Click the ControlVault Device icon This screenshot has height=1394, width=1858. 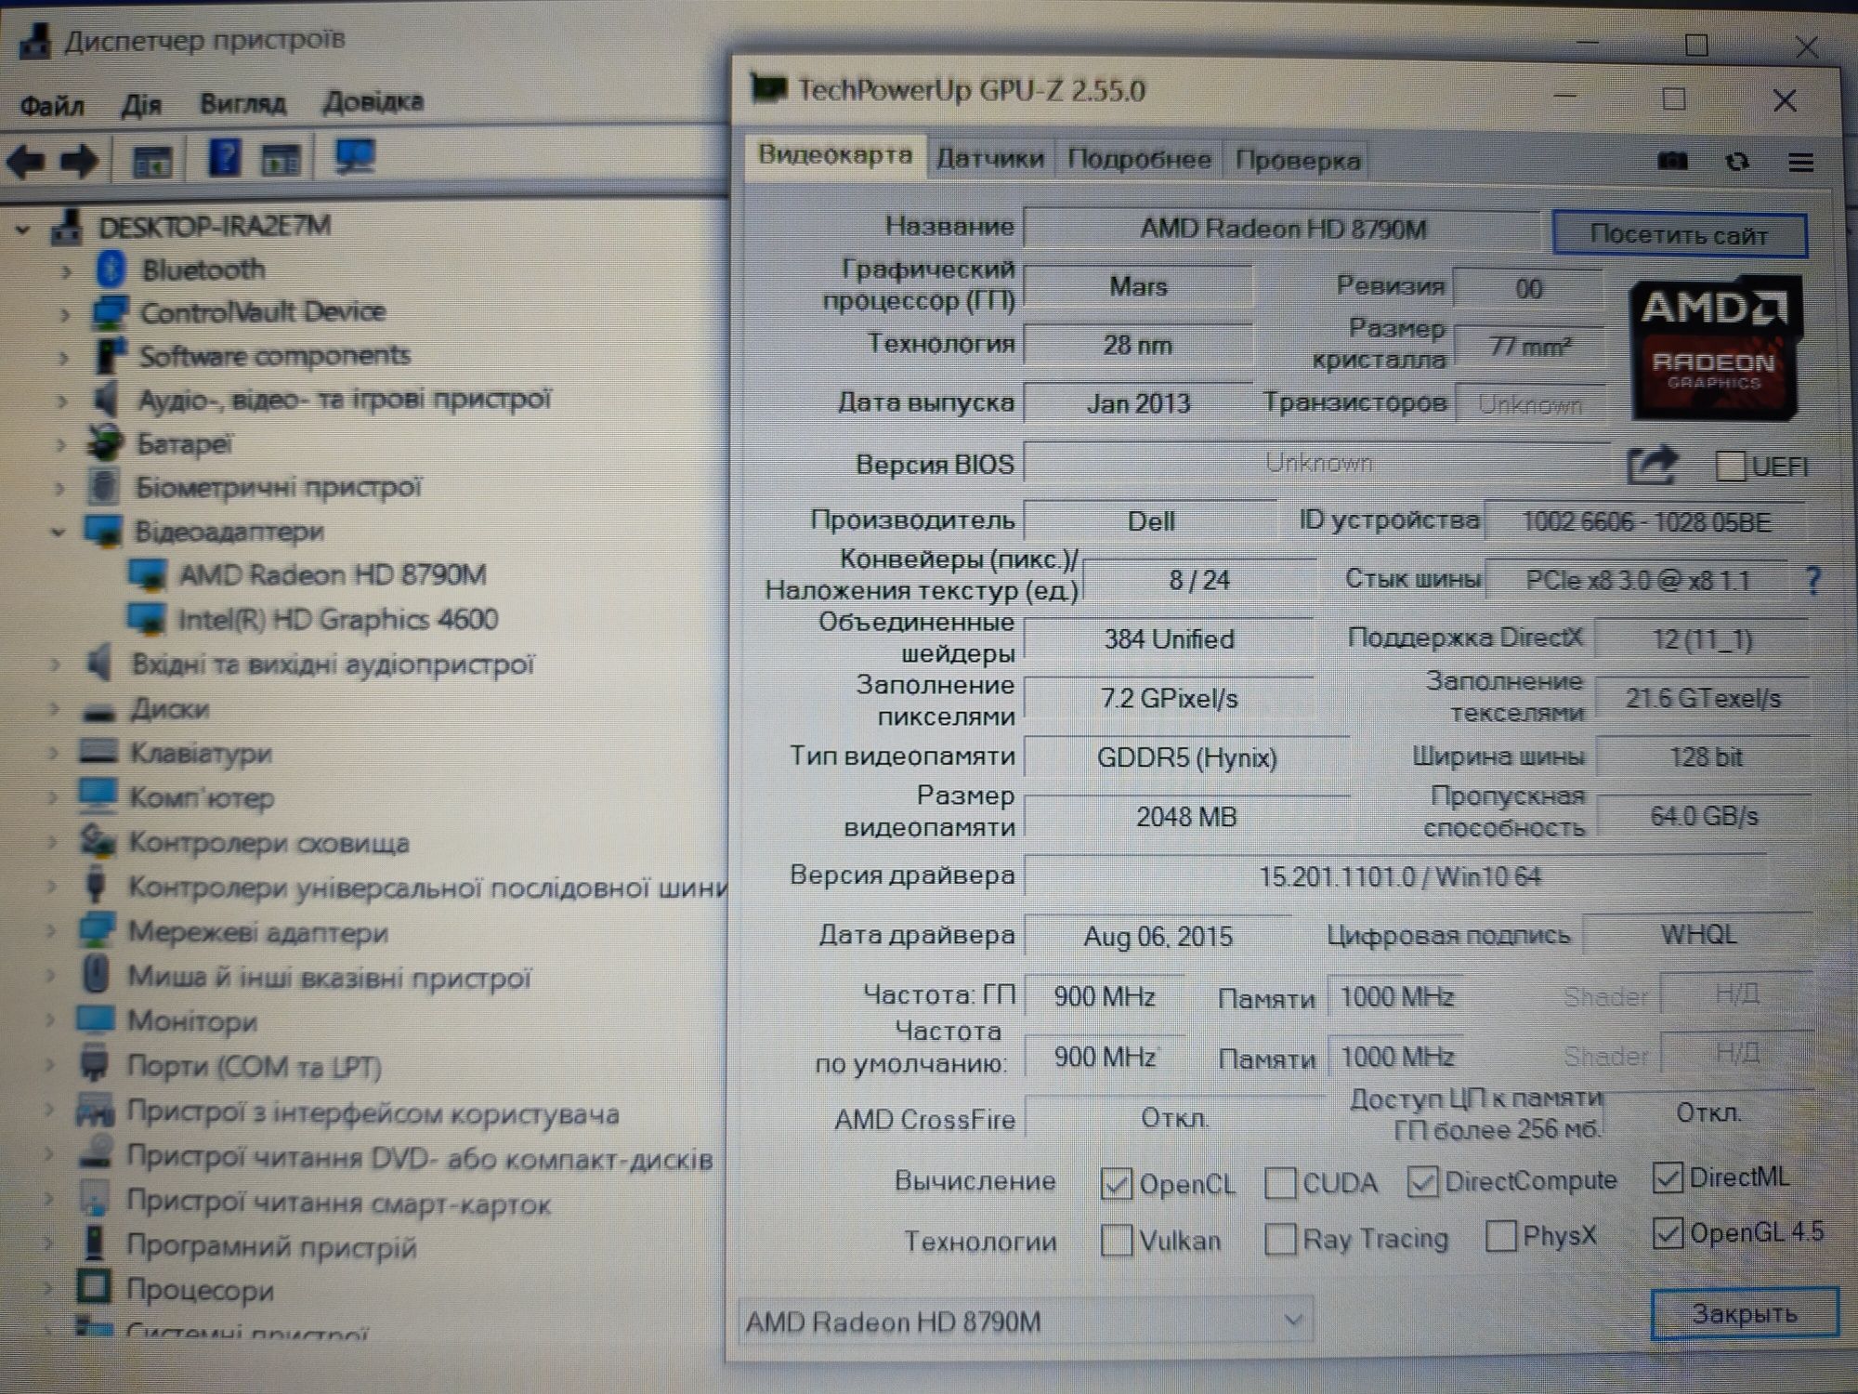pos(110,311)
